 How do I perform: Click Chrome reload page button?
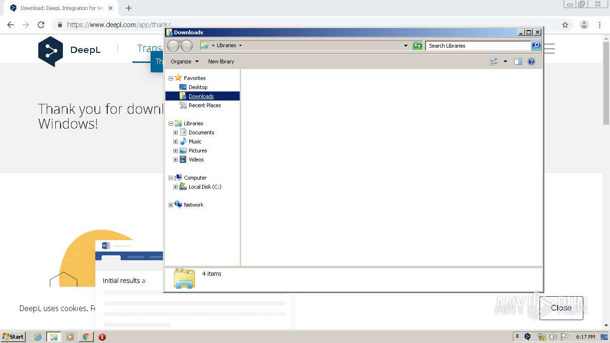click(41, 25)
